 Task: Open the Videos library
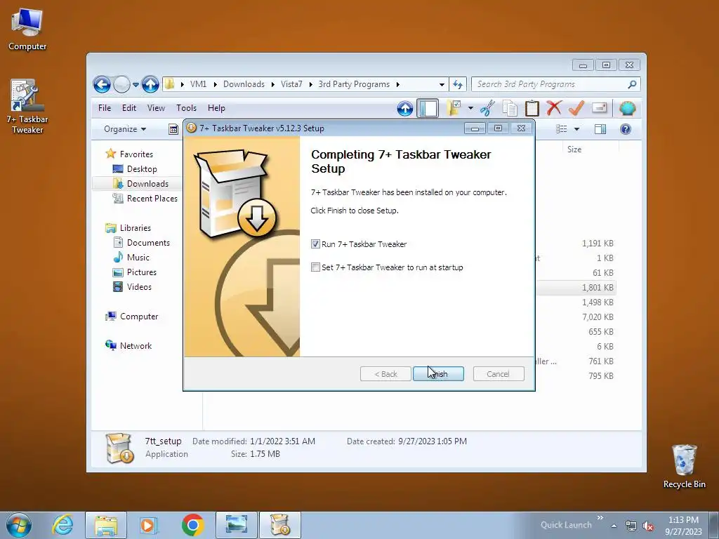coord(139,287)
